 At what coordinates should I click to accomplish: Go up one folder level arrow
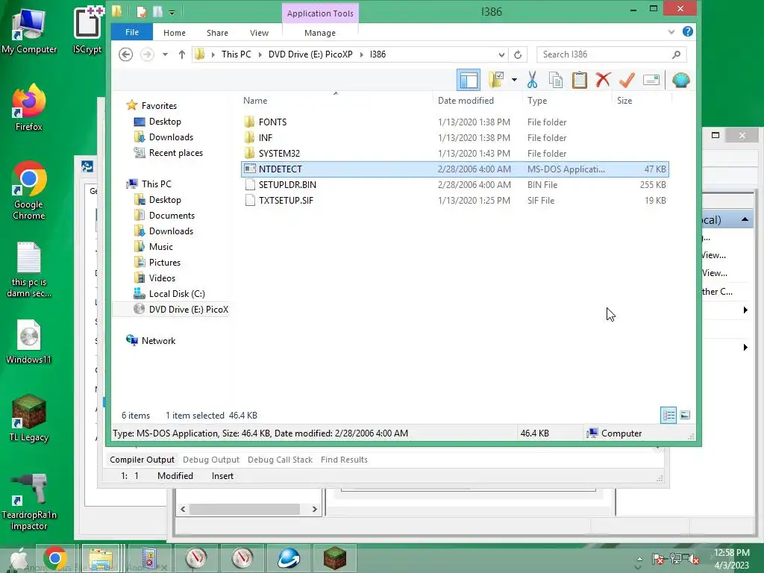click(182, 54)
